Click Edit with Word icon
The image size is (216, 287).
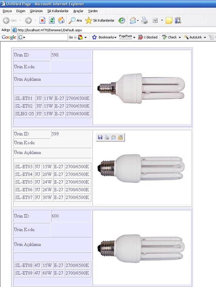pyautogui.click(x=155, y=20)
